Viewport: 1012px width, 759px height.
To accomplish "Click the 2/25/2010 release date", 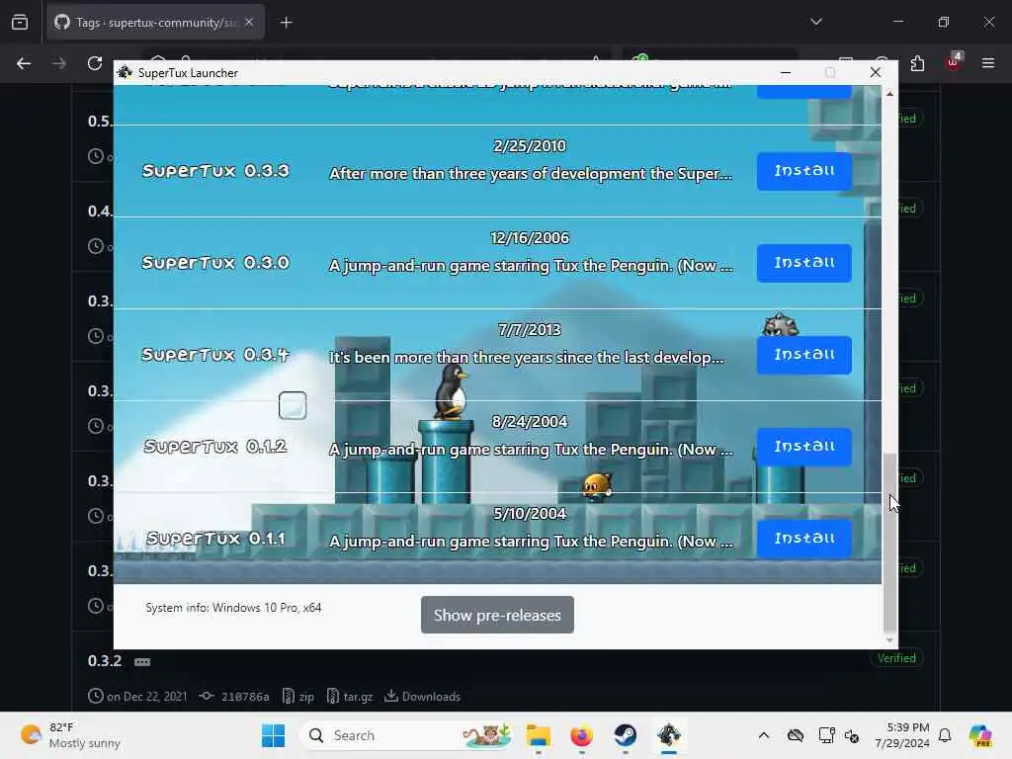I will tap(530, 146).
